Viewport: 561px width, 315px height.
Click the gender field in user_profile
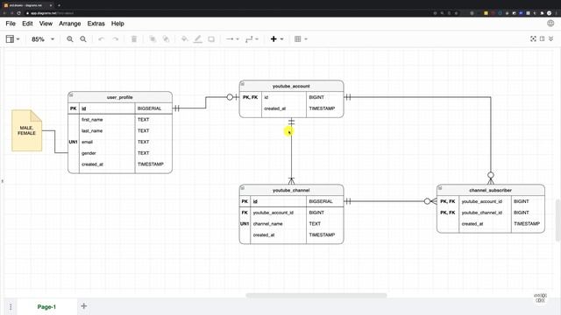tap(89, 153)
